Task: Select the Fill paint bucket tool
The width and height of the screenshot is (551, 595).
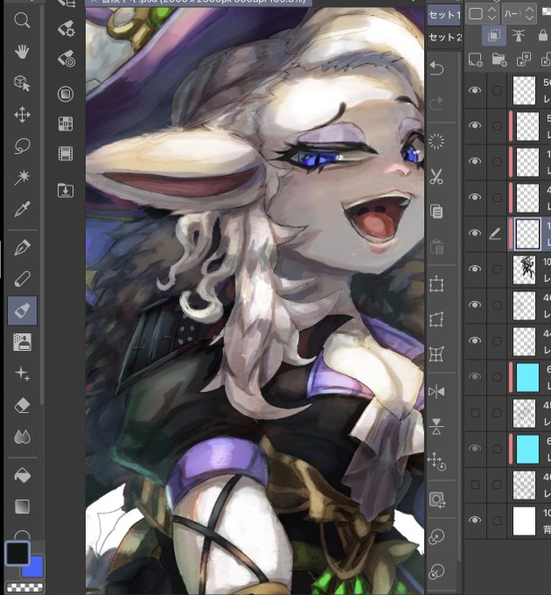Action: (x=22, y=475)
